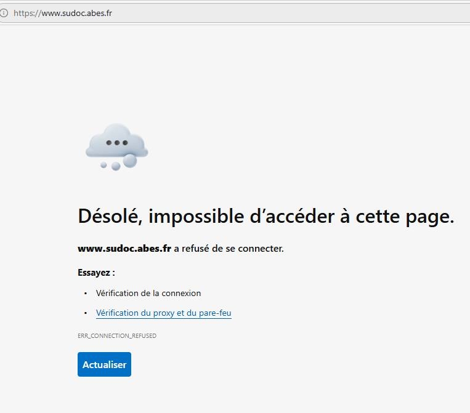Click the largest bubble under the cloud
The width and height of the screenshot is (470, 413).
[130, 161]
